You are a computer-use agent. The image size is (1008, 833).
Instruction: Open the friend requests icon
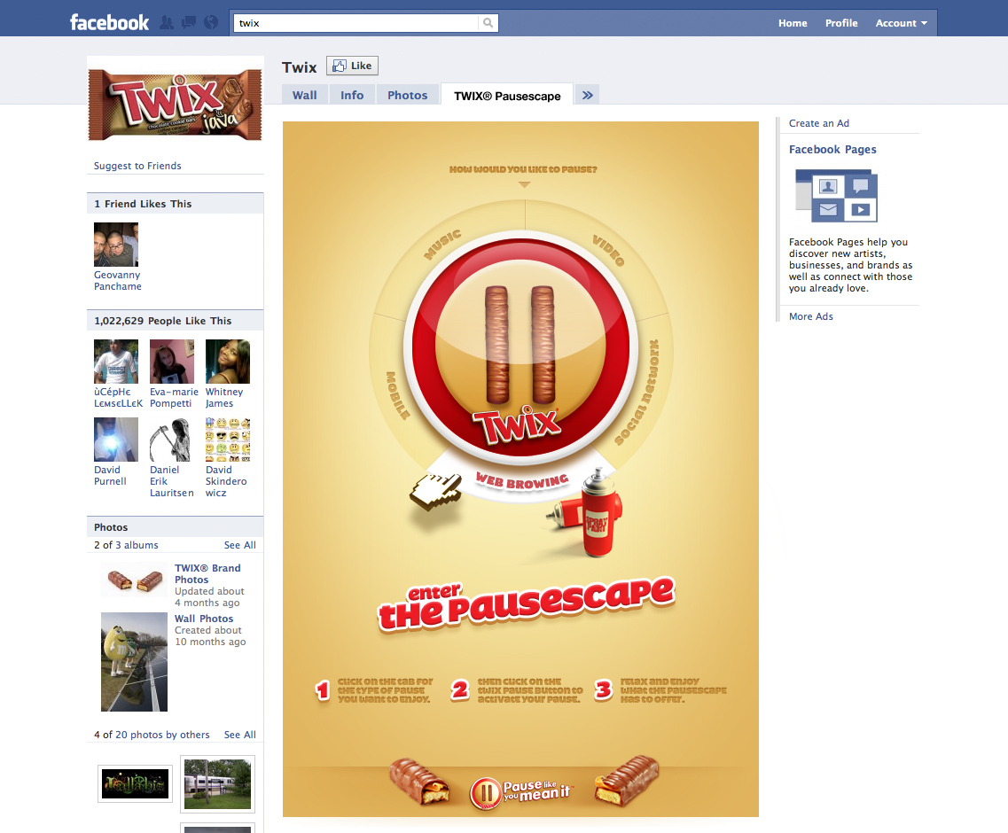pos(167,22)
